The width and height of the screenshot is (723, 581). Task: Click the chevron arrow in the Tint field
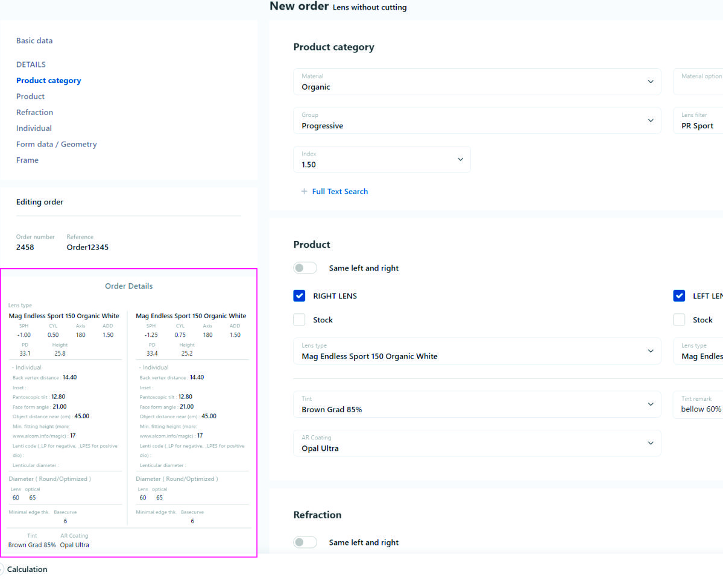pos(650,404)
